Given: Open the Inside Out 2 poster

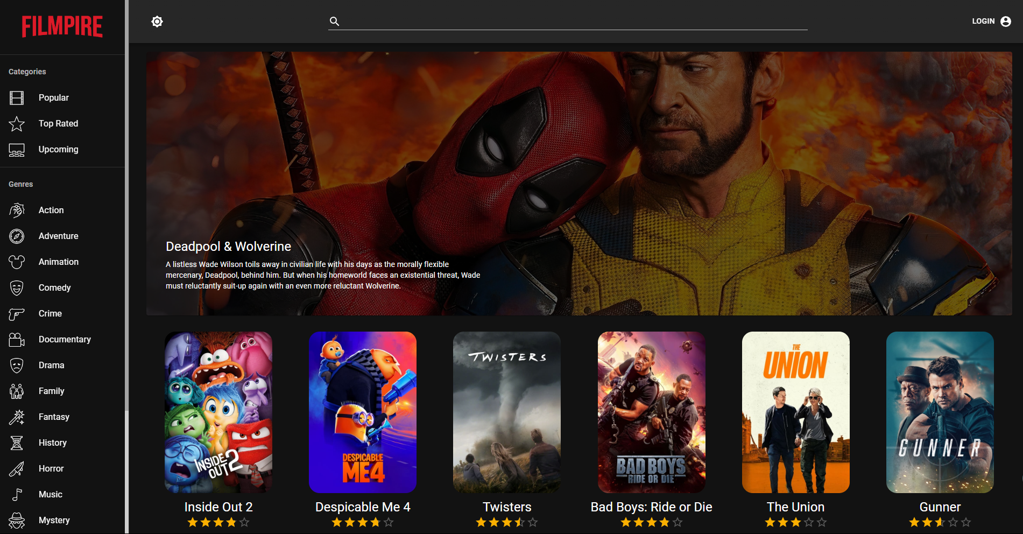Looking at the screenshot, I should pyautogui.click(x=218, y=412).
